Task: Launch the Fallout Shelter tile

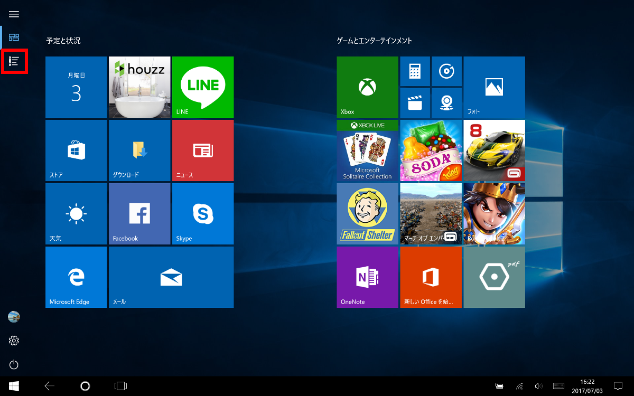Action: click(368, 214)
